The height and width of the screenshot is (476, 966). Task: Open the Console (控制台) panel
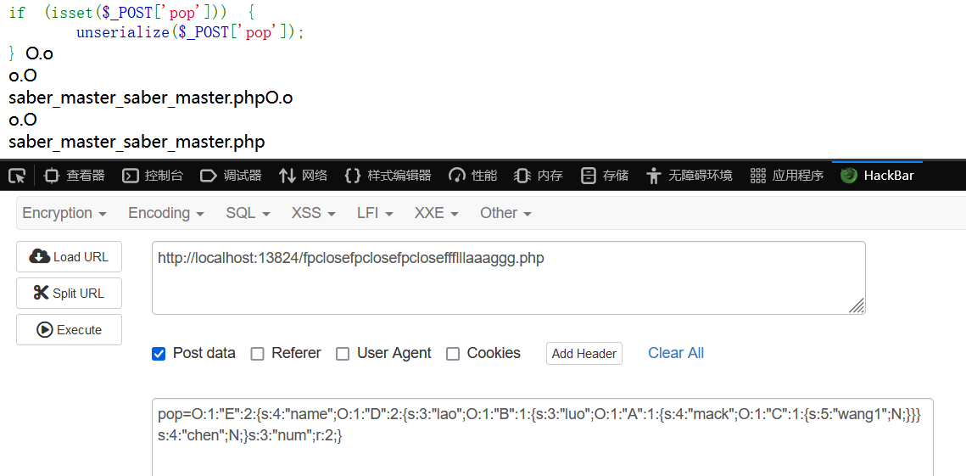point(153,176)
